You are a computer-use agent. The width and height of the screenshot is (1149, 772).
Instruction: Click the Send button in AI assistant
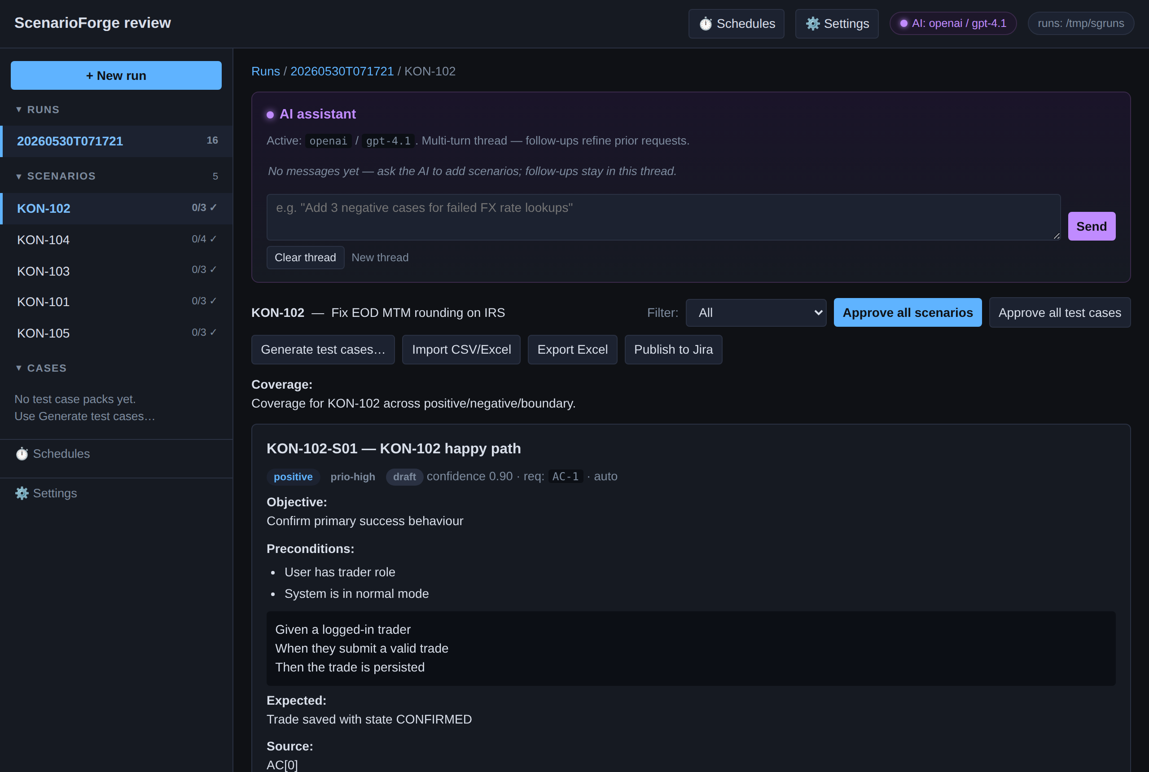pyautogui.click(x=1092, y=227)
